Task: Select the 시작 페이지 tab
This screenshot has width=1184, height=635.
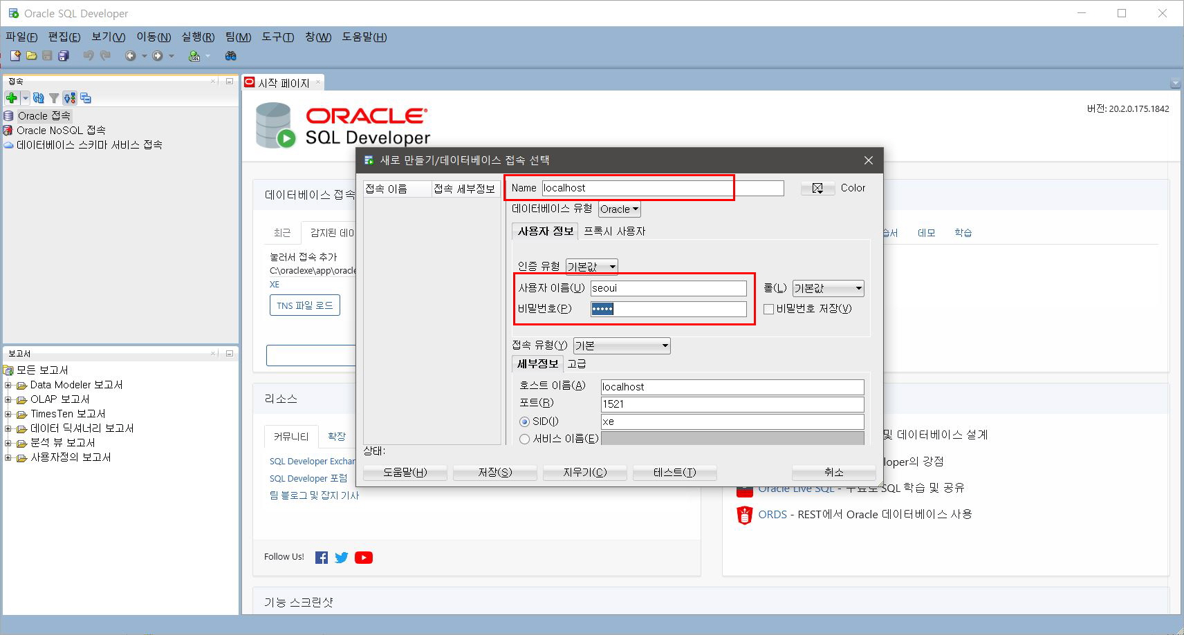Action: pyautogui.click(x=284, y=83)
